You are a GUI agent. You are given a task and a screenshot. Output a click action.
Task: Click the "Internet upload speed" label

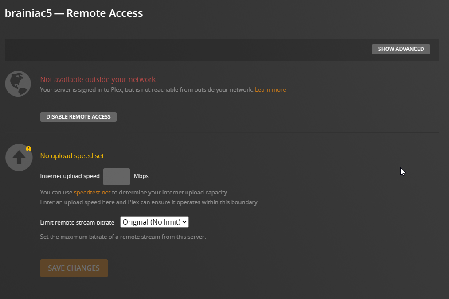click(x=70, y=176)
